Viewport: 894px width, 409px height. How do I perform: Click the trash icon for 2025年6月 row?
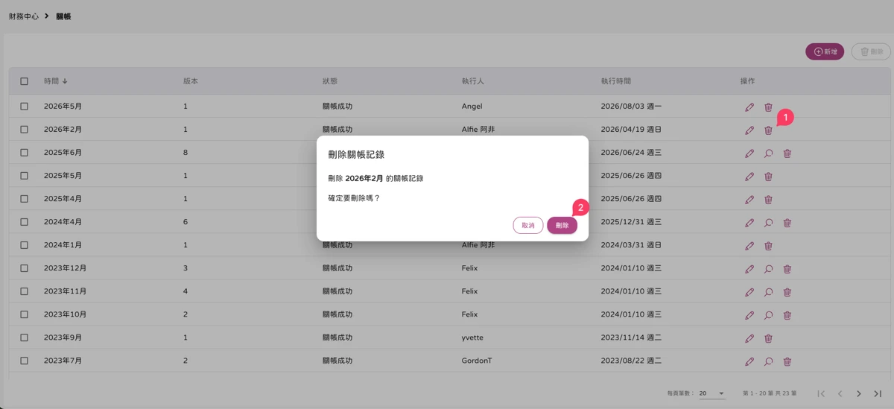pos(787,153)
